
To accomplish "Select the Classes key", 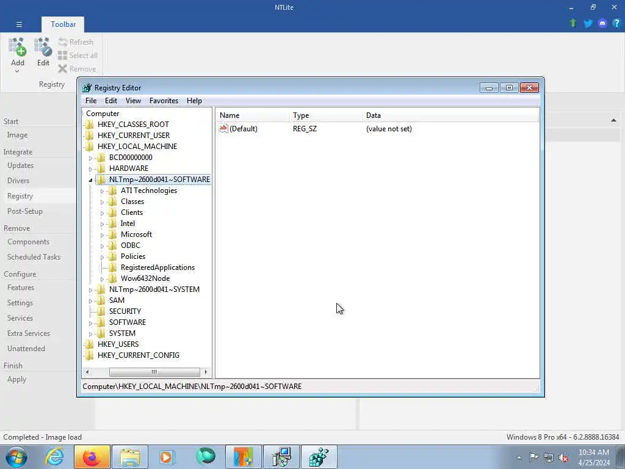I will click(x=132, y=202).
